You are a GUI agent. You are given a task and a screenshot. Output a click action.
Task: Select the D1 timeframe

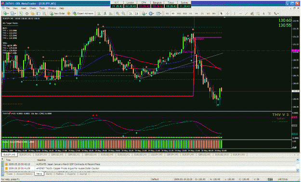(202, 13)
